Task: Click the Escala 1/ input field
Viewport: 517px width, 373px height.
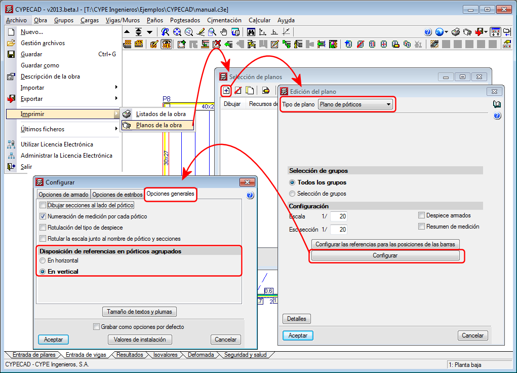Action: click(x=339, y=216)
